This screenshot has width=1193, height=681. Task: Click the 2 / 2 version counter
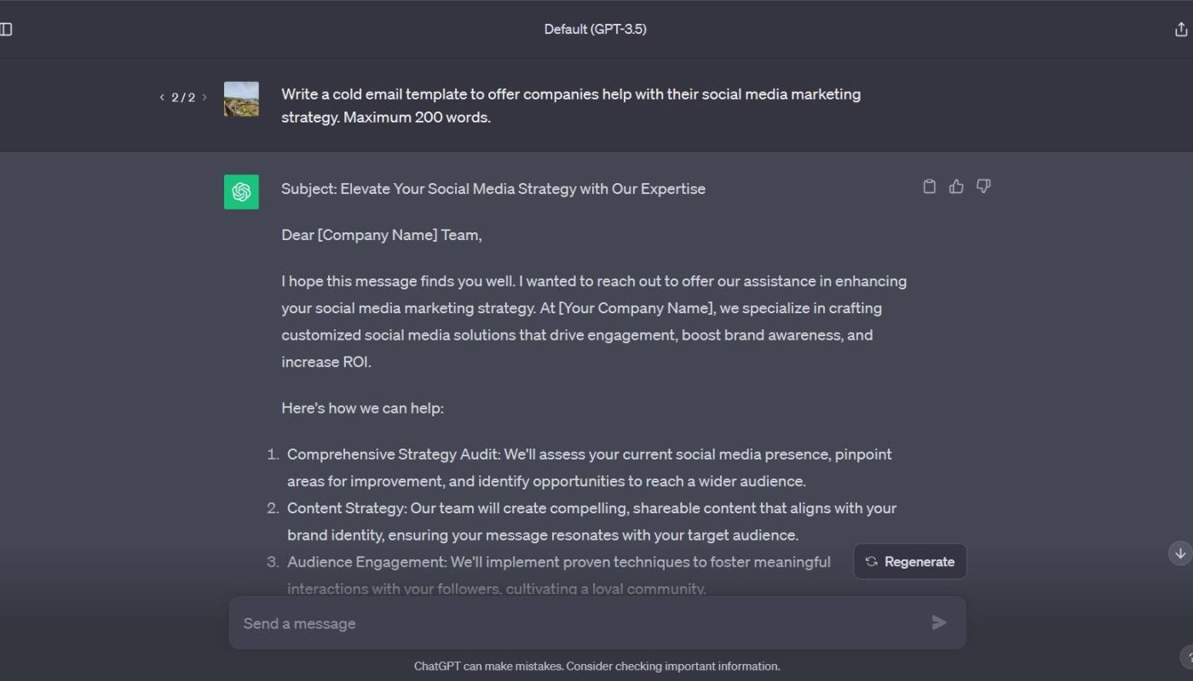(x=183, y=98)
